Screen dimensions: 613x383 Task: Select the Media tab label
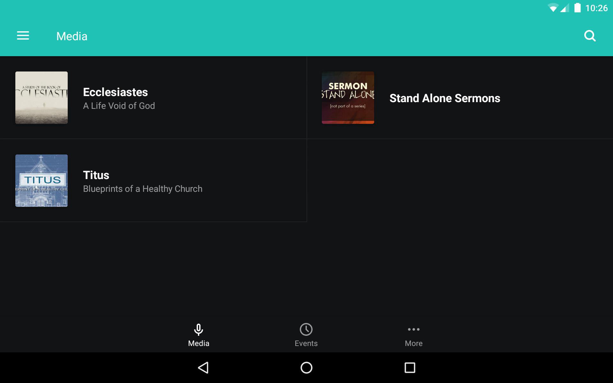[x=199, y=343]
